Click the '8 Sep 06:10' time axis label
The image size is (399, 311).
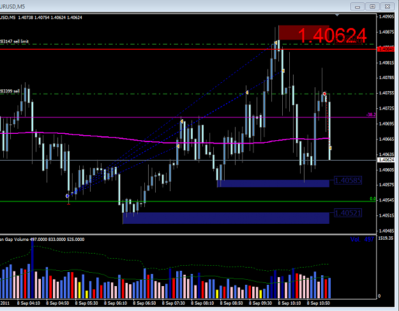coord(116,303)
